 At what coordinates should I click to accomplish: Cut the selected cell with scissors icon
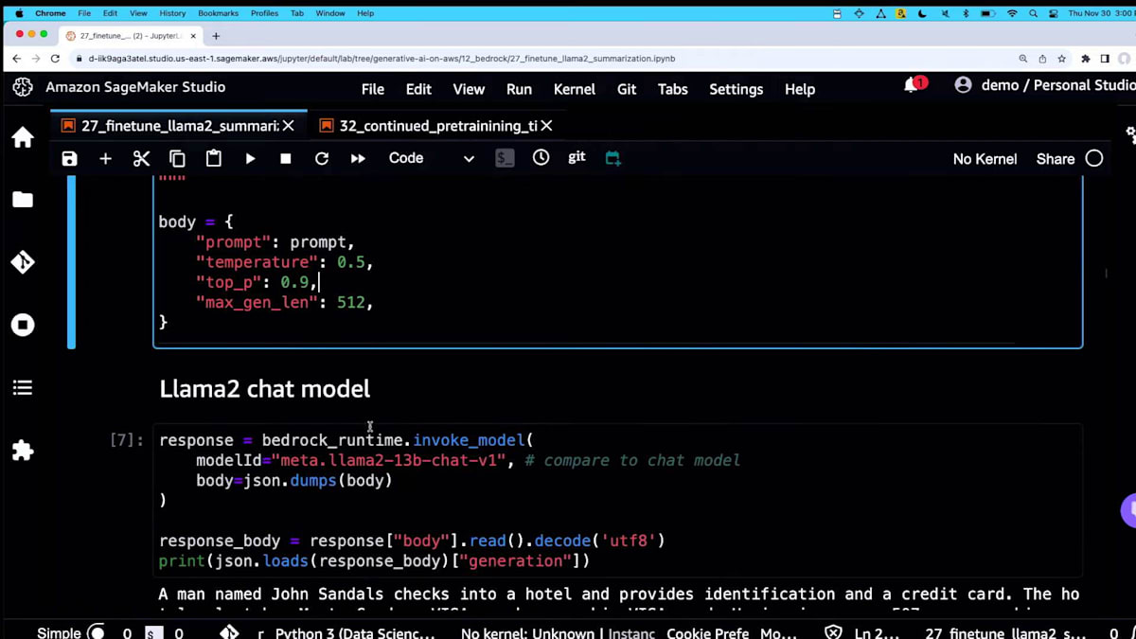coord(141,158)
